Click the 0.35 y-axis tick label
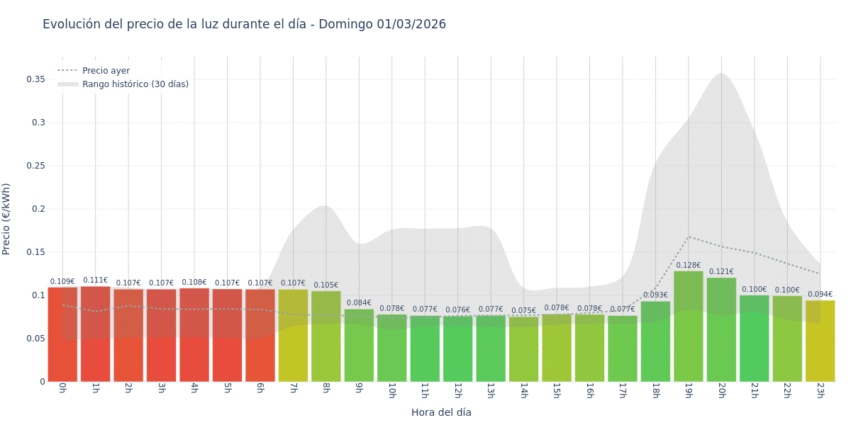The image size is (851, 425). click(x=35, y=79)
